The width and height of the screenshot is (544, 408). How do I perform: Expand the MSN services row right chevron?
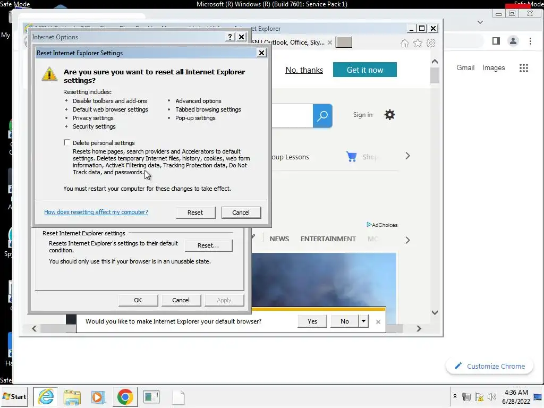pyautogui.click(x=407, y=156)
